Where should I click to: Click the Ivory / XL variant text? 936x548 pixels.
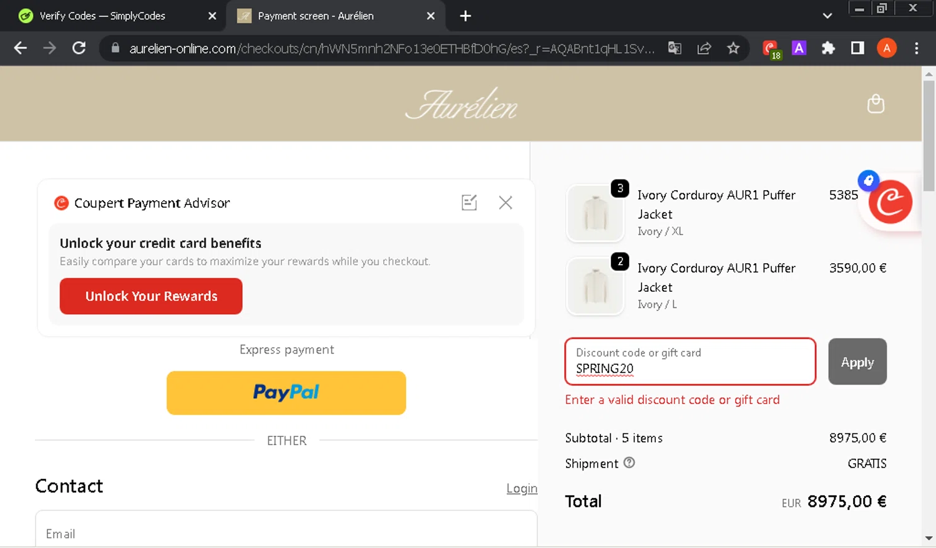tap(660, 231)
